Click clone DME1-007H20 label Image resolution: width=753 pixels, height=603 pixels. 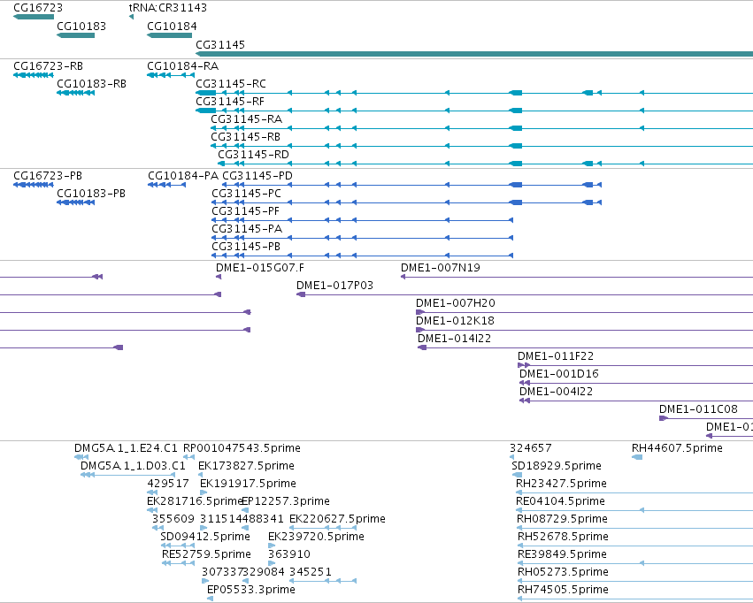[456, 303]
